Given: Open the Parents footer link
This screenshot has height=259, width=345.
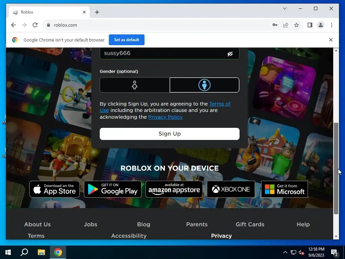Looking at the screenshot, I should point(197,224).
